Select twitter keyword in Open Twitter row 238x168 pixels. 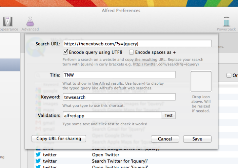click(50, 155)
